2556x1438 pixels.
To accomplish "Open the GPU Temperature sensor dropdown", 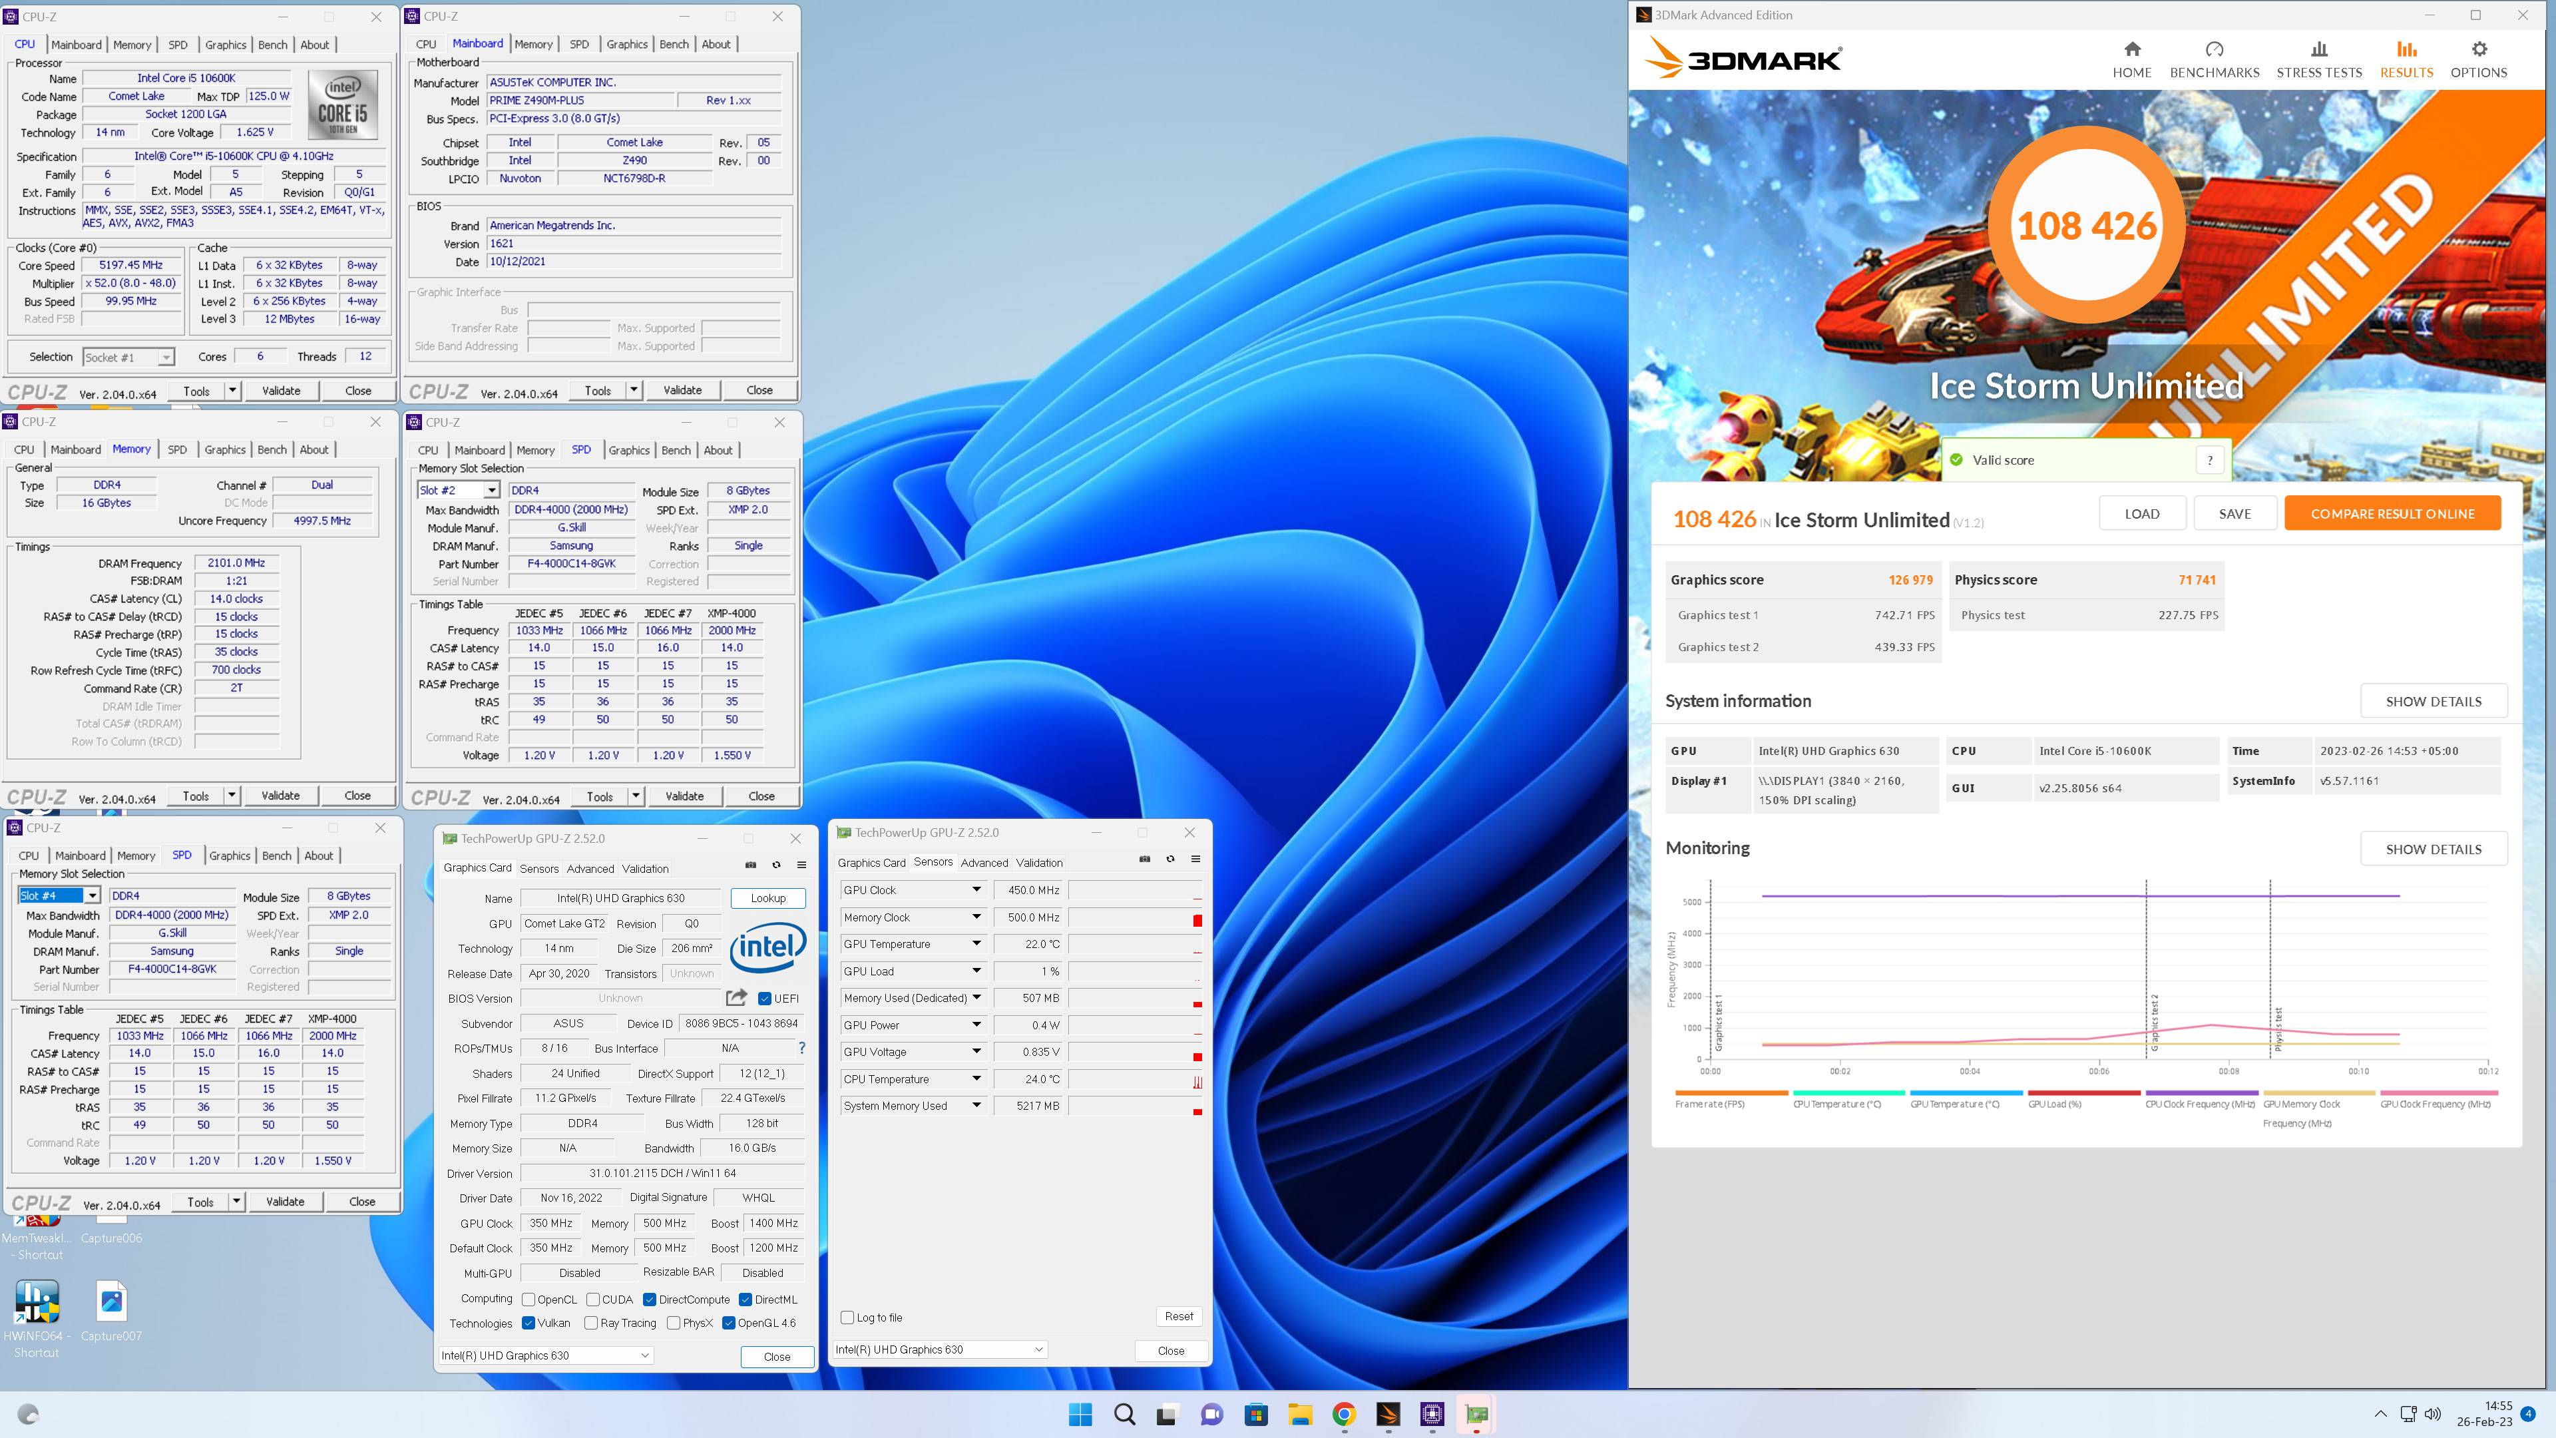I will (x=976, y=944).
